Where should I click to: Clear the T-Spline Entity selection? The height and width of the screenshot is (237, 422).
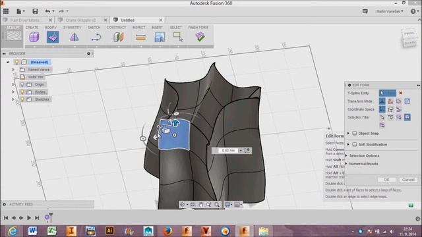(x=400, y=93)
